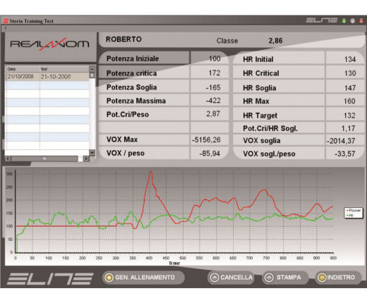
Task: Click the list's up scroll arrow
Action: [x=92, y=69]
